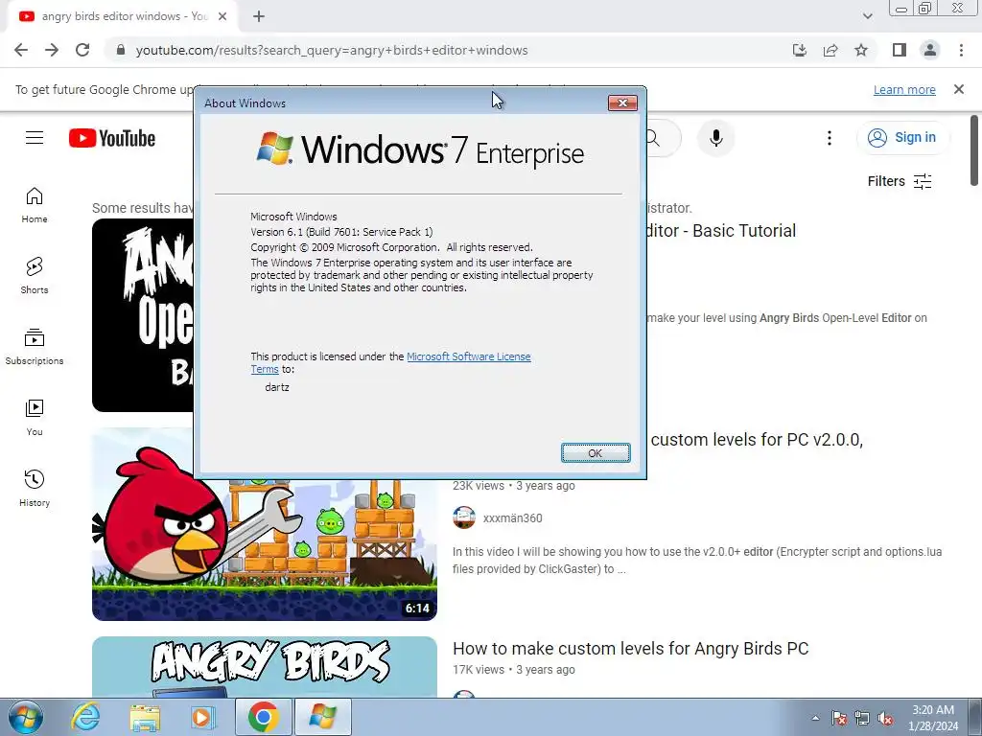Bookmark this page with the star icon

click(x=861, y=50)
